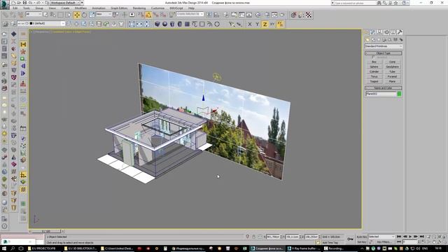Click the Save File icon in quick access bar
Viewport: 448px width, 252px height.
pyautogui.click(x=25, y=3)
